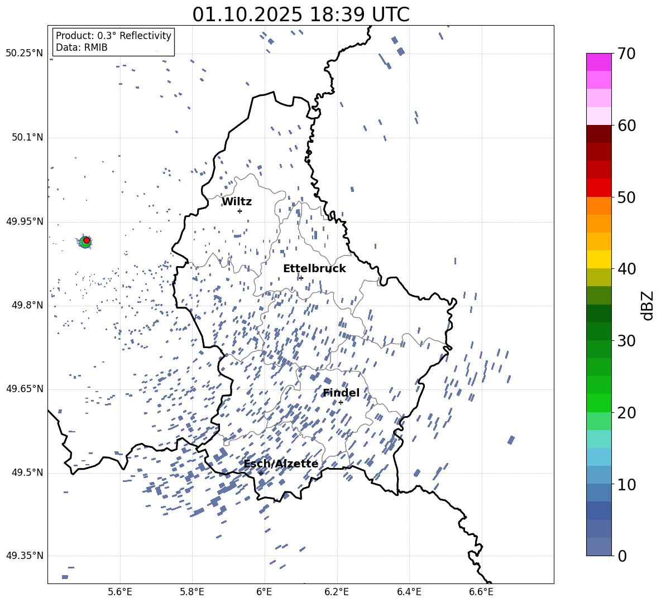
Task: Click the 5.8°E longitude label
Action: (192, 592)
